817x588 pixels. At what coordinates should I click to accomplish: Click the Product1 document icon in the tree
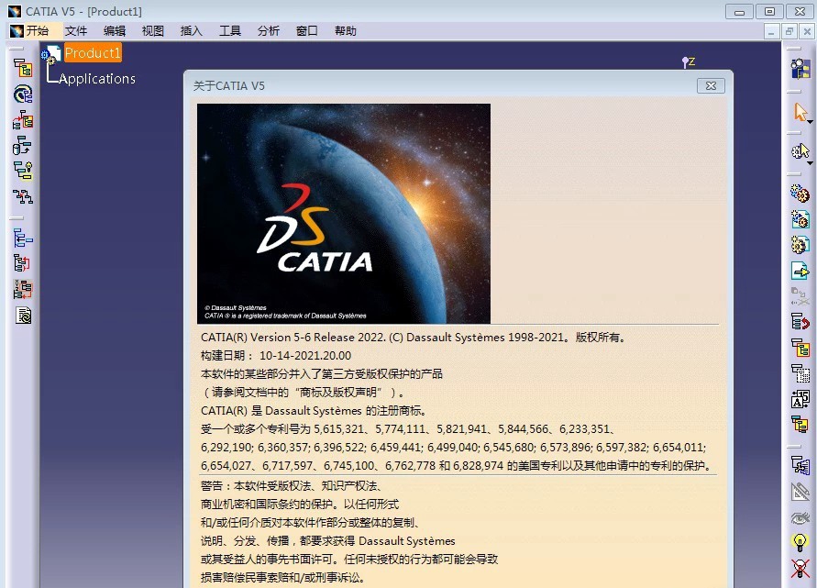point(52,53)
